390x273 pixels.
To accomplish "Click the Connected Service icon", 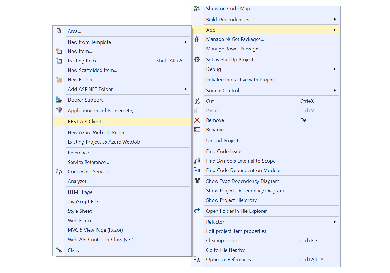I will tap(58, 171).
